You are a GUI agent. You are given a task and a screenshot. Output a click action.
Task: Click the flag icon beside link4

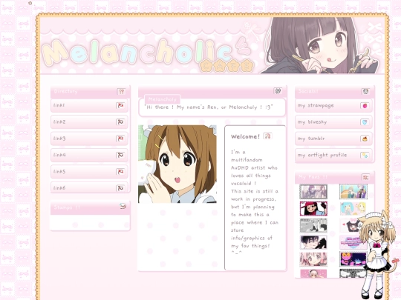pos(120,156)
